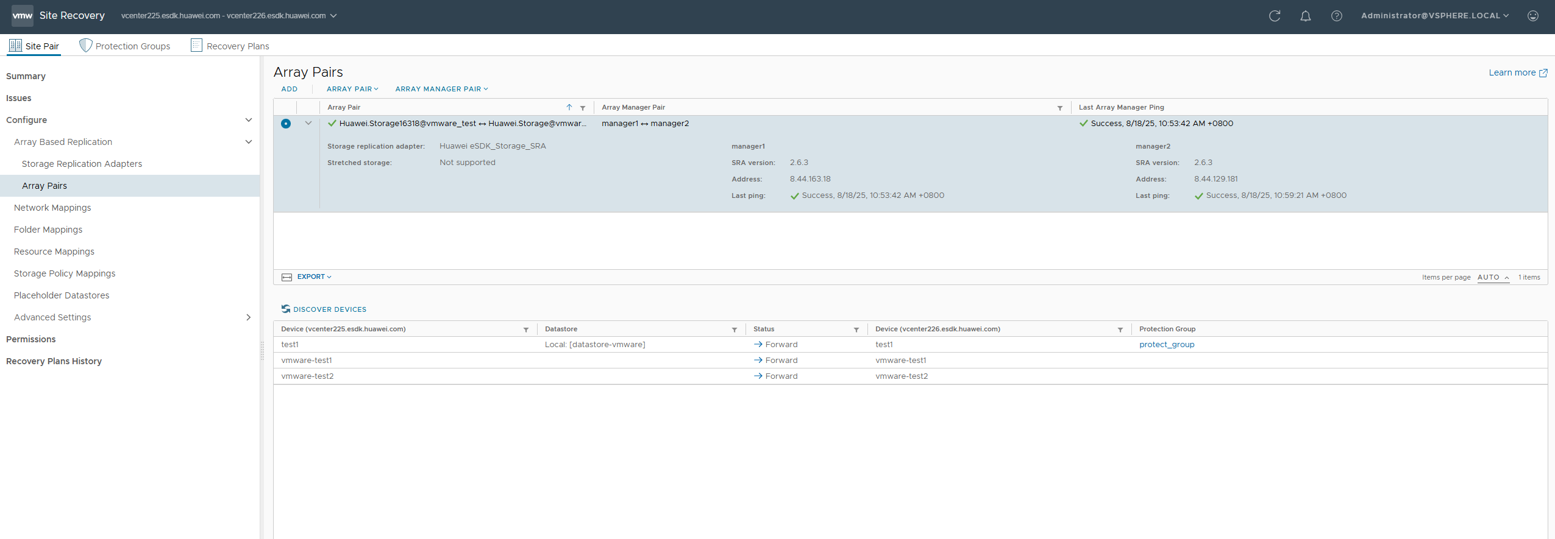This screenshot has height=539, width=1555.
Task: Click the sidebar resize handle
Action: coord(262,350)
